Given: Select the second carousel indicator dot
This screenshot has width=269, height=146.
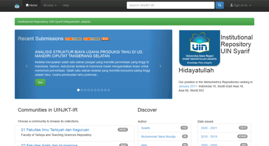Looking at the screenshot, I should pyautogui.click(x=82, y=90).
